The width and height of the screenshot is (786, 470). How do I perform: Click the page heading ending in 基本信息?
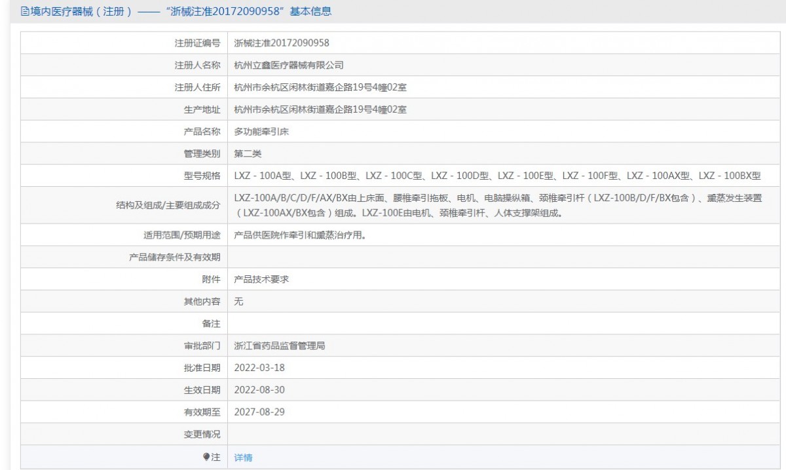click(x=181, y=11)
